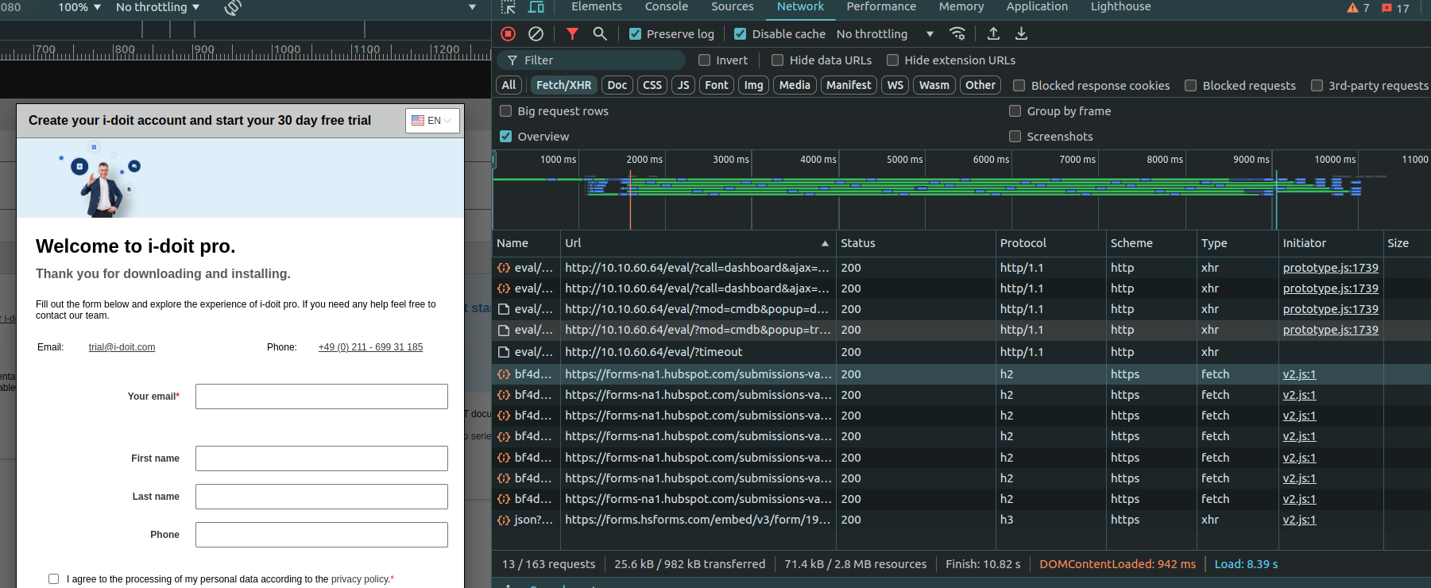Toggle the device toolbar icon
The image size is (1431, 588).
[536, 7]
